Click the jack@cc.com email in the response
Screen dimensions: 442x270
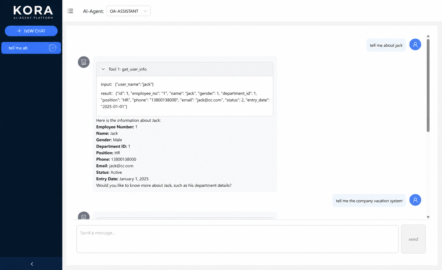[121, 166]
